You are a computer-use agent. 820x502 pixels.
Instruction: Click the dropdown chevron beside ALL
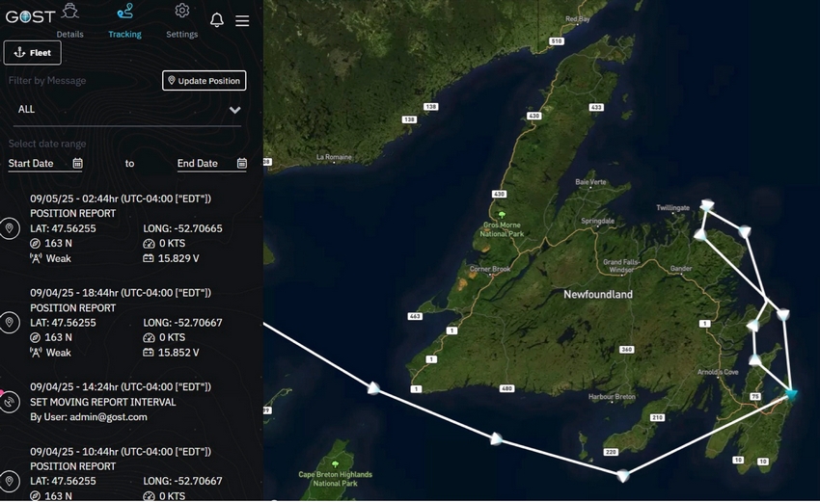[x=234, y=110]
